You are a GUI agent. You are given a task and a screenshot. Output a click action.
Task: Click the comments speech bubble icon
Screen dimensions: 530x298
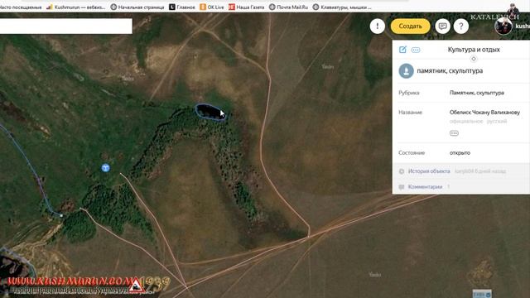click(402, 187)
